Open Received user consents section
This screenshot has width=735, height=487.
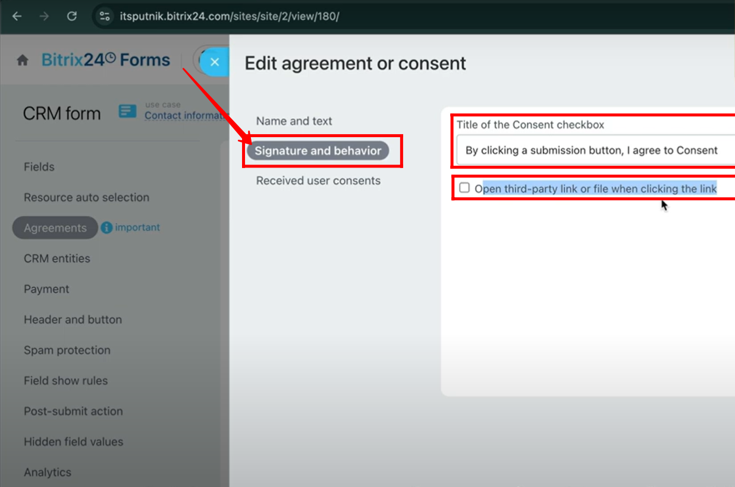tap(318, 181)
